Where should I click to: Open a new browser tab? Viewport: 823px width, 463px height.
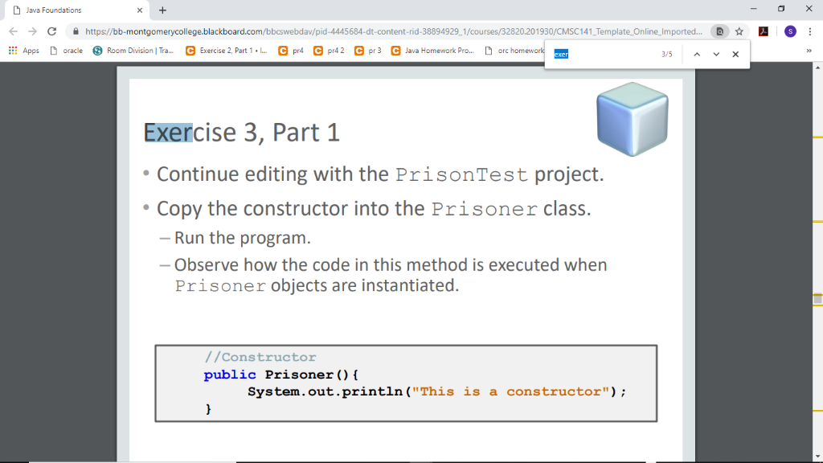click(x=162, y=11)
